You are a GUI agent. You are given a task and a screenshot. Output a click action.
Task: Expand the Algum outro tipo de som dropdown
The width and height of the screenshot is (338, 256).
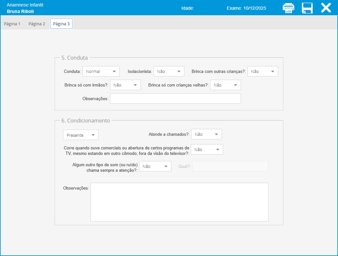(x=155, y=166)
